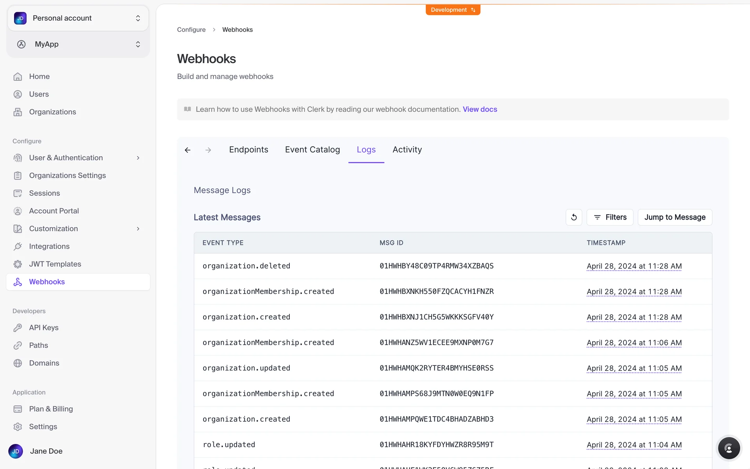Click the API Keys key icon

[18, 328]
